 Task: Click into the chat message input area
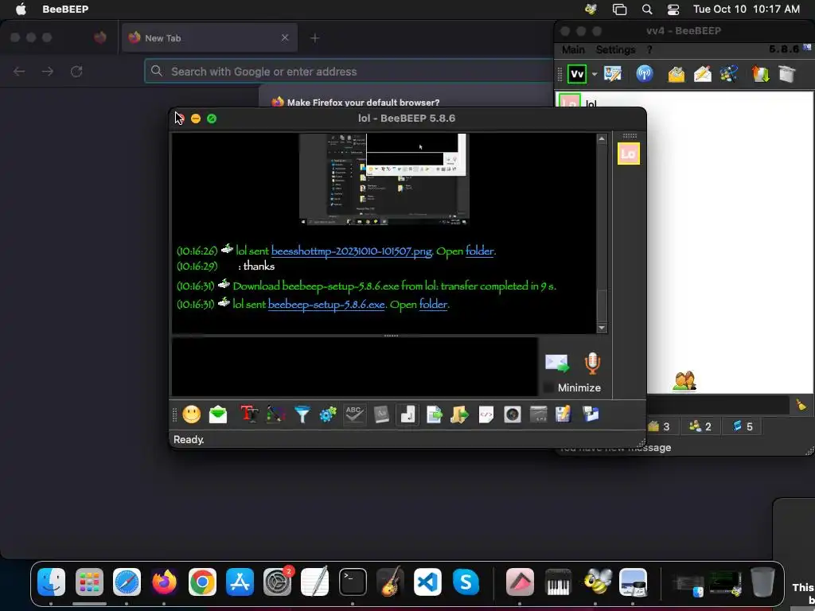coord(354,367)
